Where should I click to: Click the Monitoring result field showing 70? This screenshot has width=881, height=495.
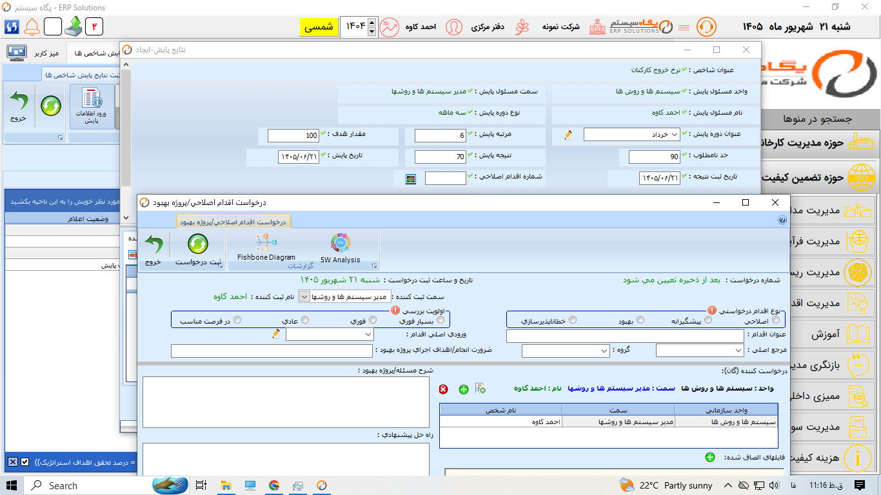coord(440,157)
